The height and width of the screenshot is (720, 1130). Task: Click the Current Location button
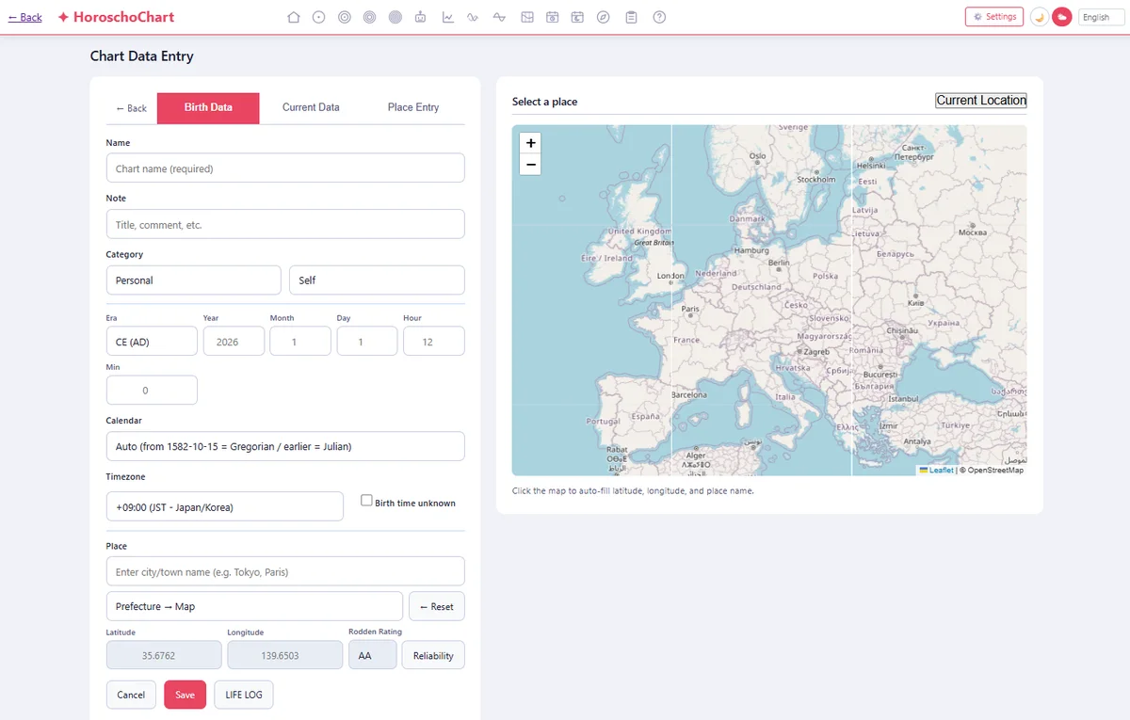point(981,101)
